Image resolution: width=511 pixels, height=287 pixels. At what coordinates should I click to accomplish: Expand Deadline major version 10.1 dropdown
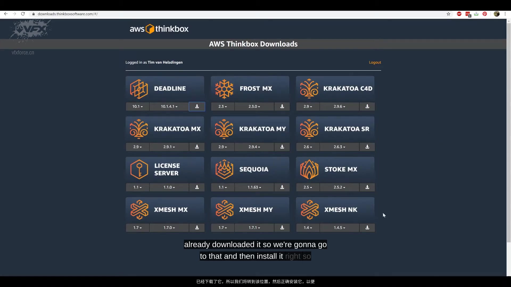coord(137,107)
